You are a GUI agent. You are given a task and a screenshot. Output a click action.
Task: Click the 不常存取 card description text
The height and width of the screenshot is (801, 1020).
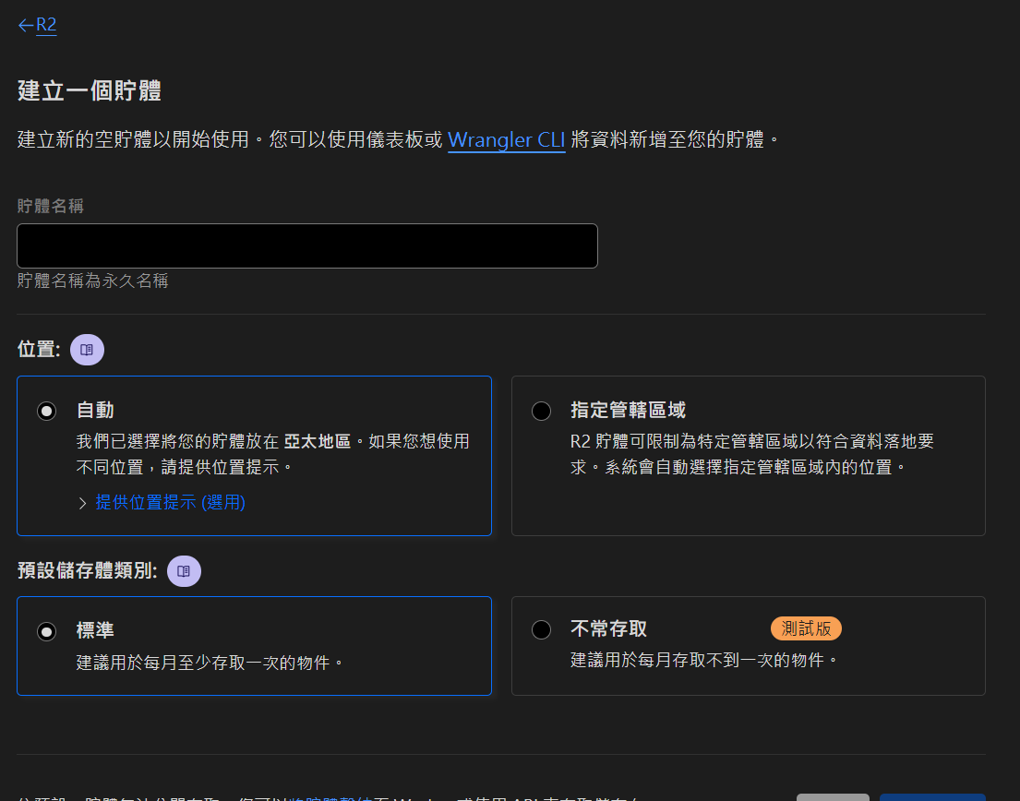(x=703, y=660)
